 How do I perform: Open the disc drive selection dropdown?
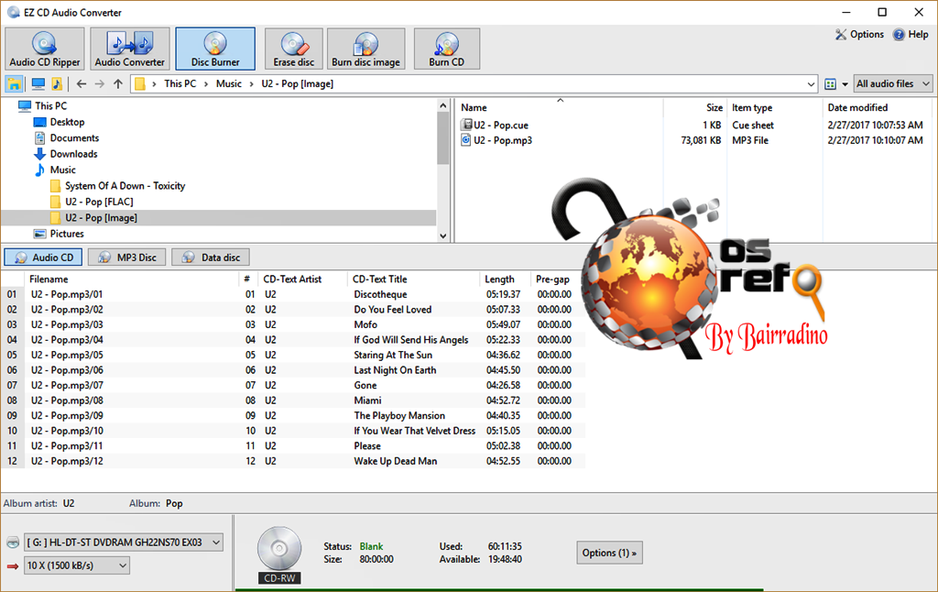pos(124,543)
